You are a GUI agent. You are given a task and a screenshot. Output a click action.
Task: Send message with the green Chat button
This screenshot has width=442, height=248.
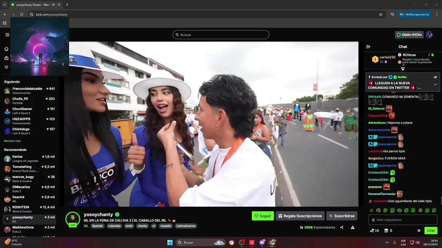tap(431, 230)
